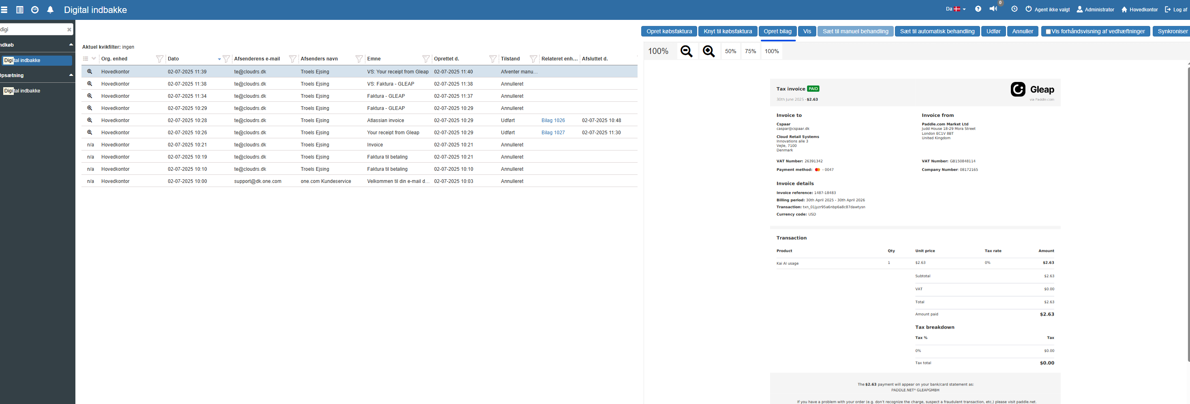
Task: Click the zoom out magnifier icon
Action: (x=687, y=51)
